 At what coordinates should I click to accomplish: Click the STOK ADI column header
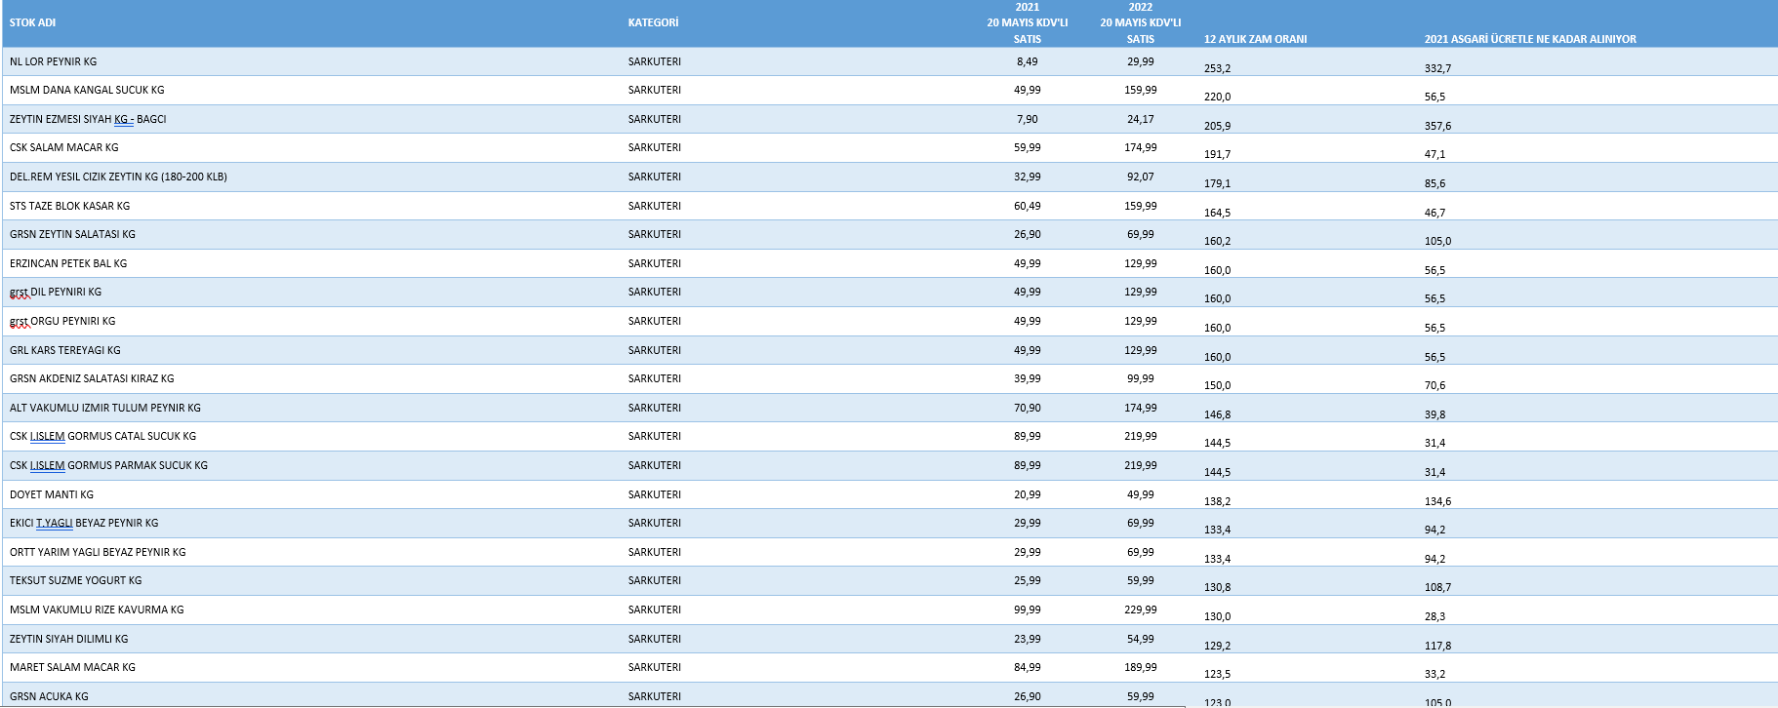33,22
